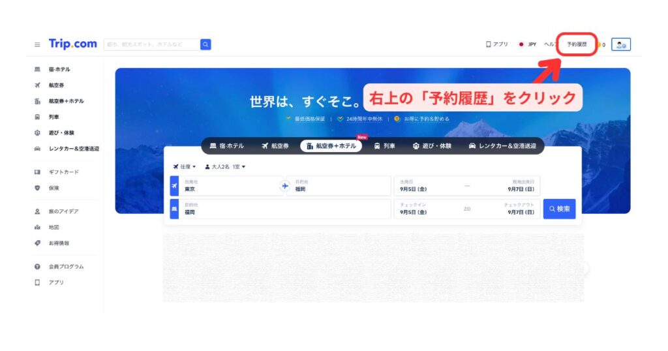The height and width of the screenshot is (351, 668).
Task: Open 保険 in the sidebar
Action: pyautogui.click(x=53, y=188)
